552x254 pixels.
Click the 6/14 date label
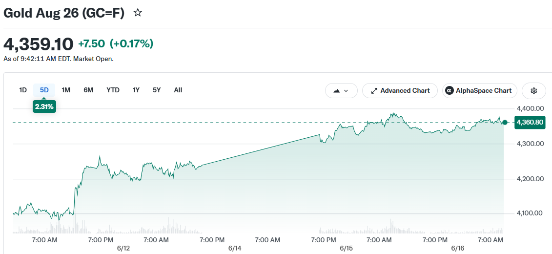235,248
